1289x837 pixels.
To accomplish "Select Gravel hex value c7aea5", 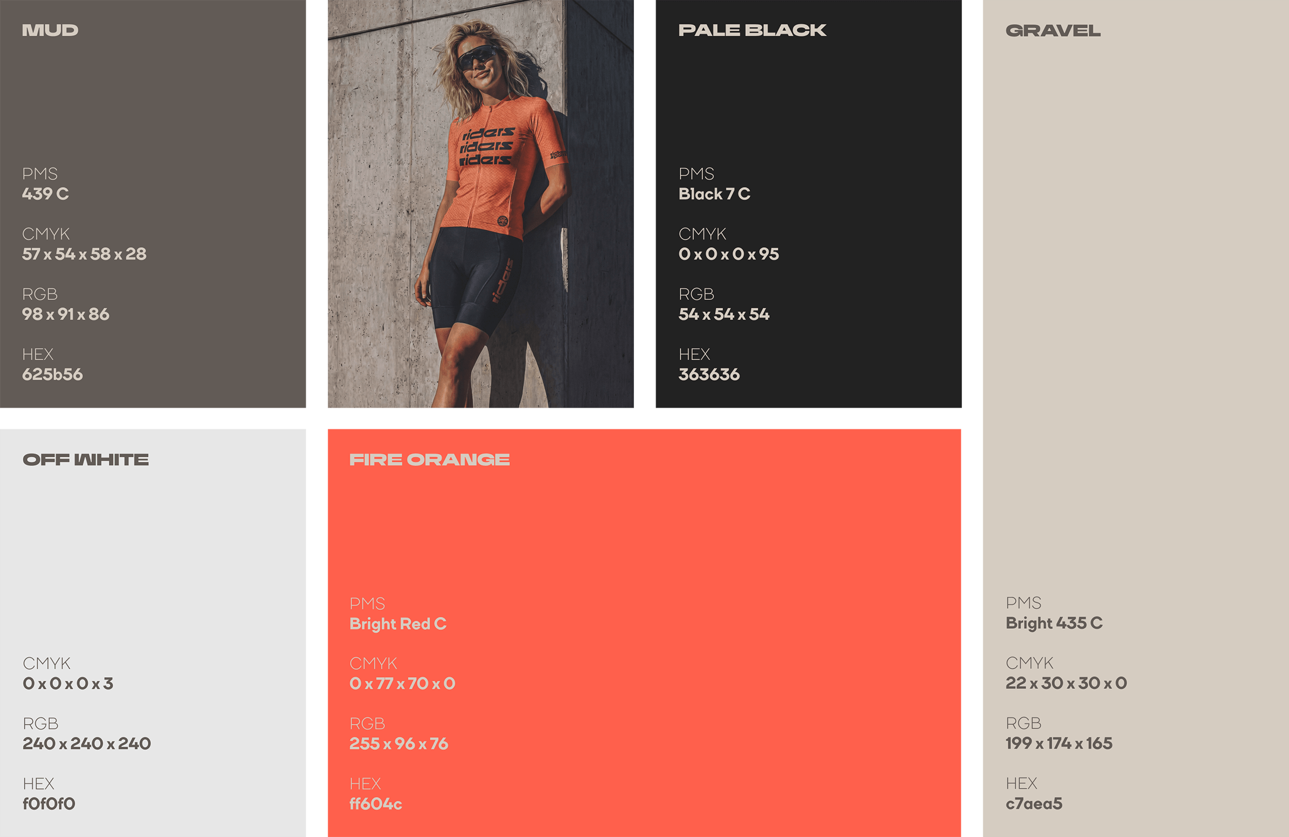I will [x=1034, y=803].
